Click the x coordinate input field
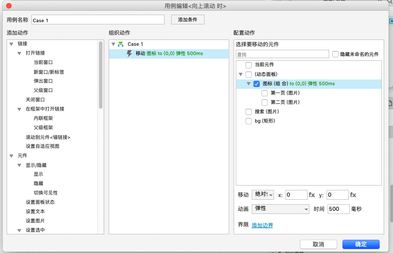Viewport: 393px width, 253px height. [296, 195]
